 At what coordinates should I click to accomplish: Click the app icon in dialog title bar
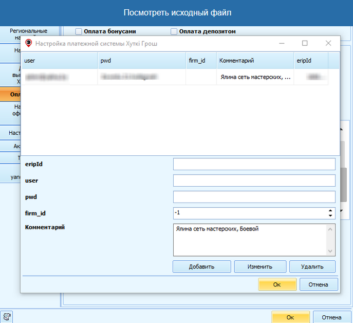(29, 44)
